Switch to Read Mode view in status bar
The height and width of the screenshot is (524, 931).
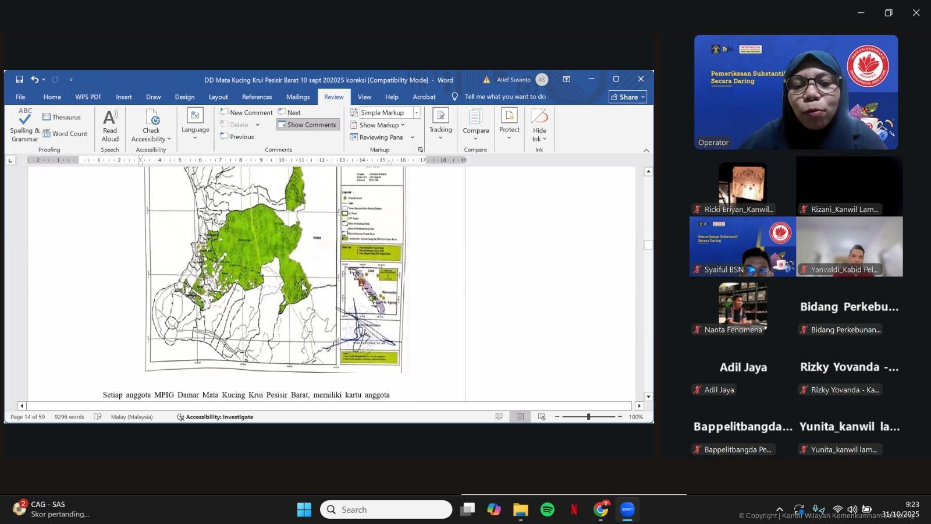click(x=499, y=417)
